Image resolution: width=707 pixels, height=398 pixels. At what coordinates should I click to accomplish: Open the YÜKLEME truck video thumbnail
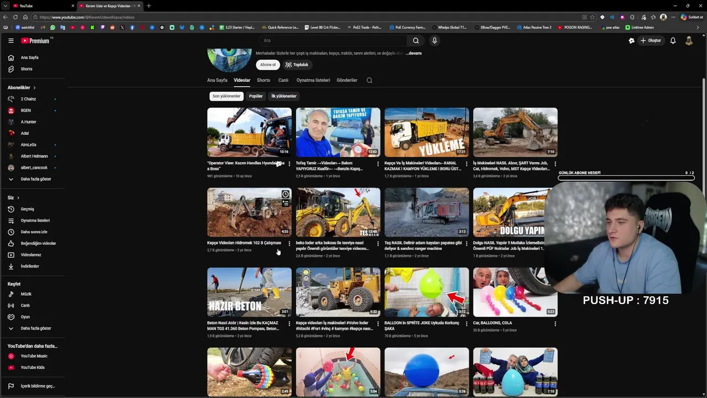[426, 132]
